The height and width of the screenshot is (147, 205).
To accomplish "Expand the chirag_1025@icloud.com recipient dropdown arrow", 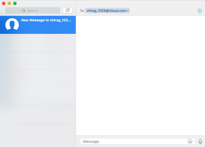I will pos(128,11).
